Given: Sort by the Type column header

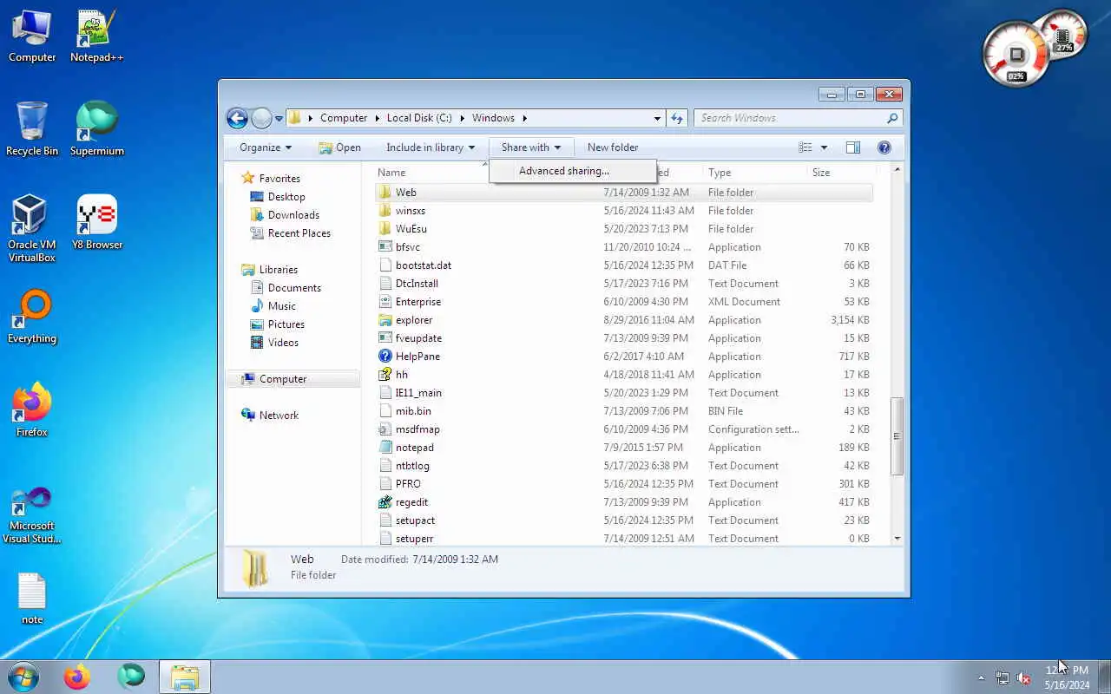Looking at the screenshot, I should pyautogui.click(x=720, y=173).
